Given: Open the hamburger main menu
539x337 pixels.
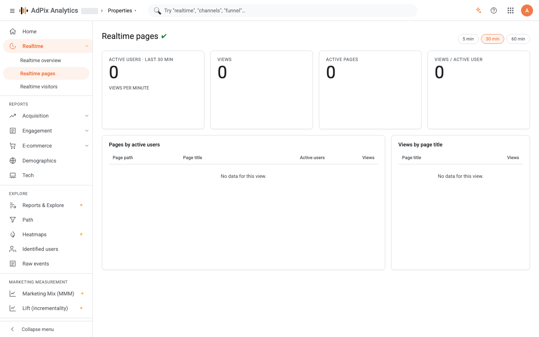Looking at the screenshot, I should (x=12, y=11).
